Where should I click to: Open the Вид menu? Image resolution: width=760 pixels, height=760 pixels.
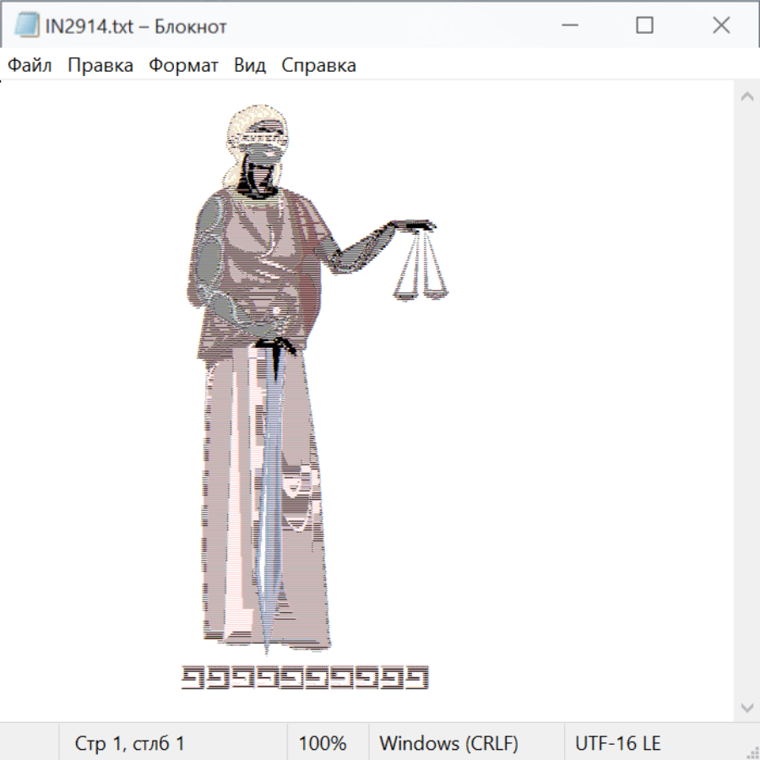250,66
